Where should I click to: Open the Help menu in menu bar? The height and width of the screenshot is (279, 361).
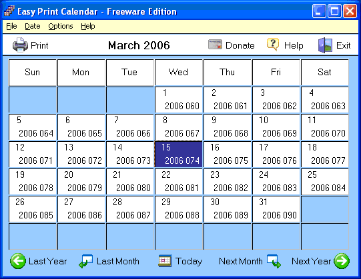88,26
